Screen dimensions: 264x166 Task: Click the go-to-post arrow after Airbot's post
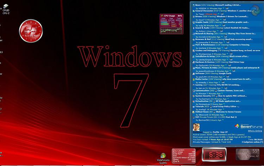pos(218,31)
